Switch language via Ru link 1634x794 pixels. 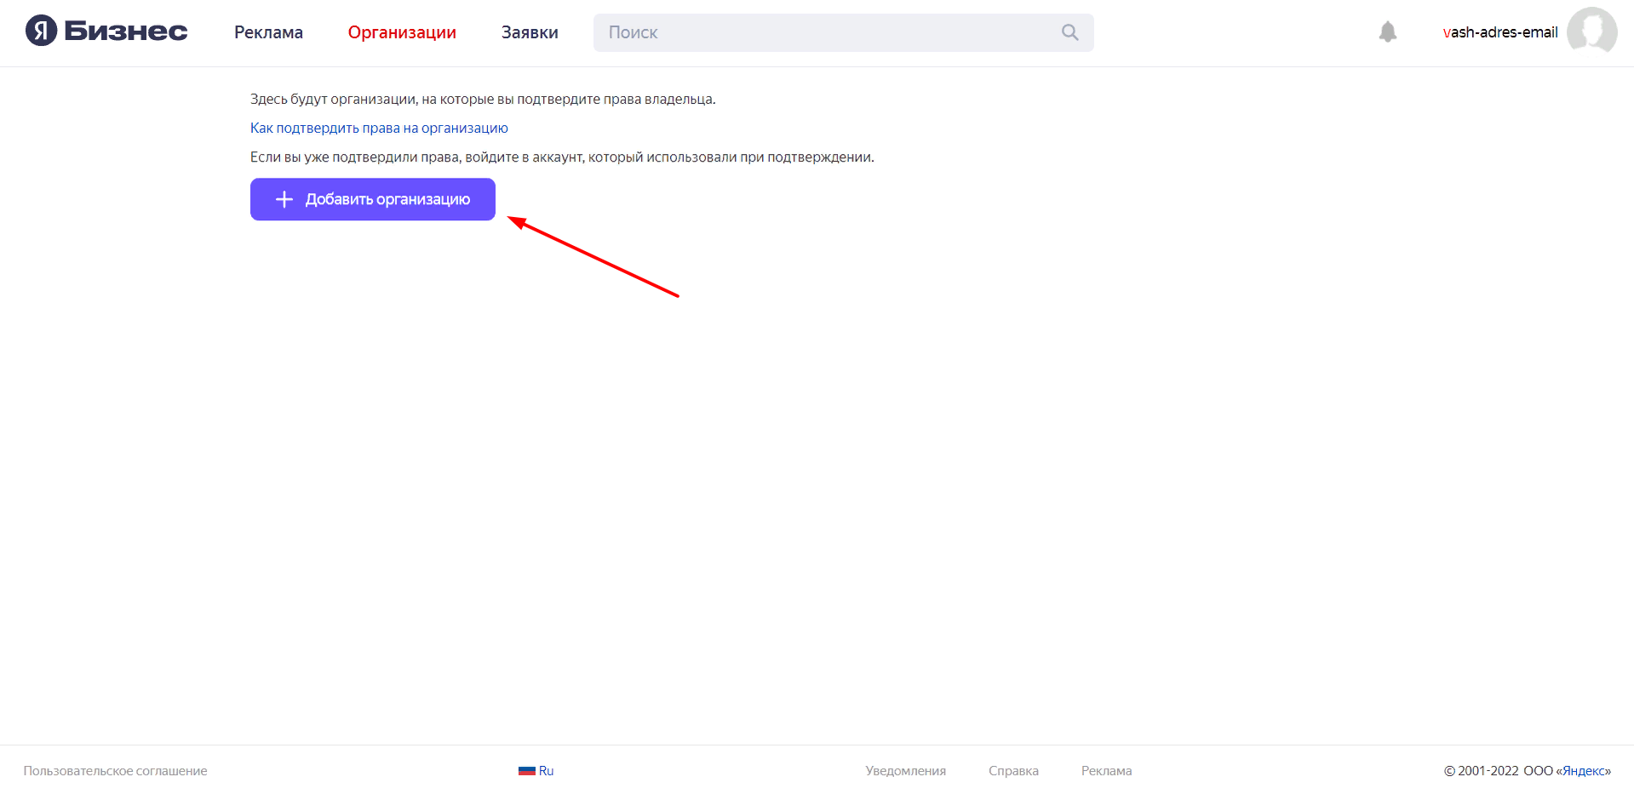pyautogui.click(x=546, y=771)
